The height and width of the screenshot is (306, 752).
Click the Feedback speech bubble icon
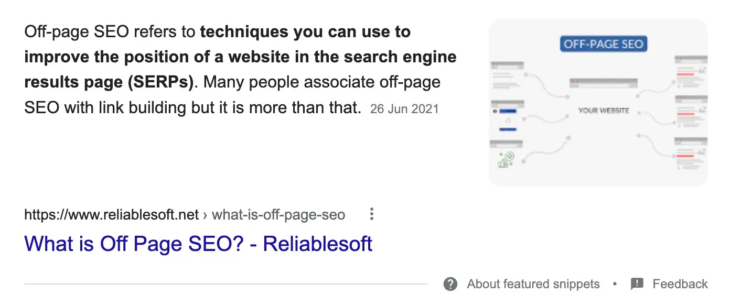[637, 284]
